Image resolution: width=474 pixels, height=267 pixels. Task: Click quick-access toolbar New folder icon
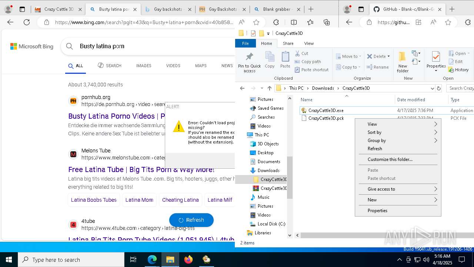click(x=261, y=33)
